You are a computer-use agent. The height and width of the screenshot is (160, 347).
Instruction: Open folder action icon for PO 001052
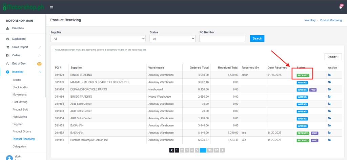329,133
